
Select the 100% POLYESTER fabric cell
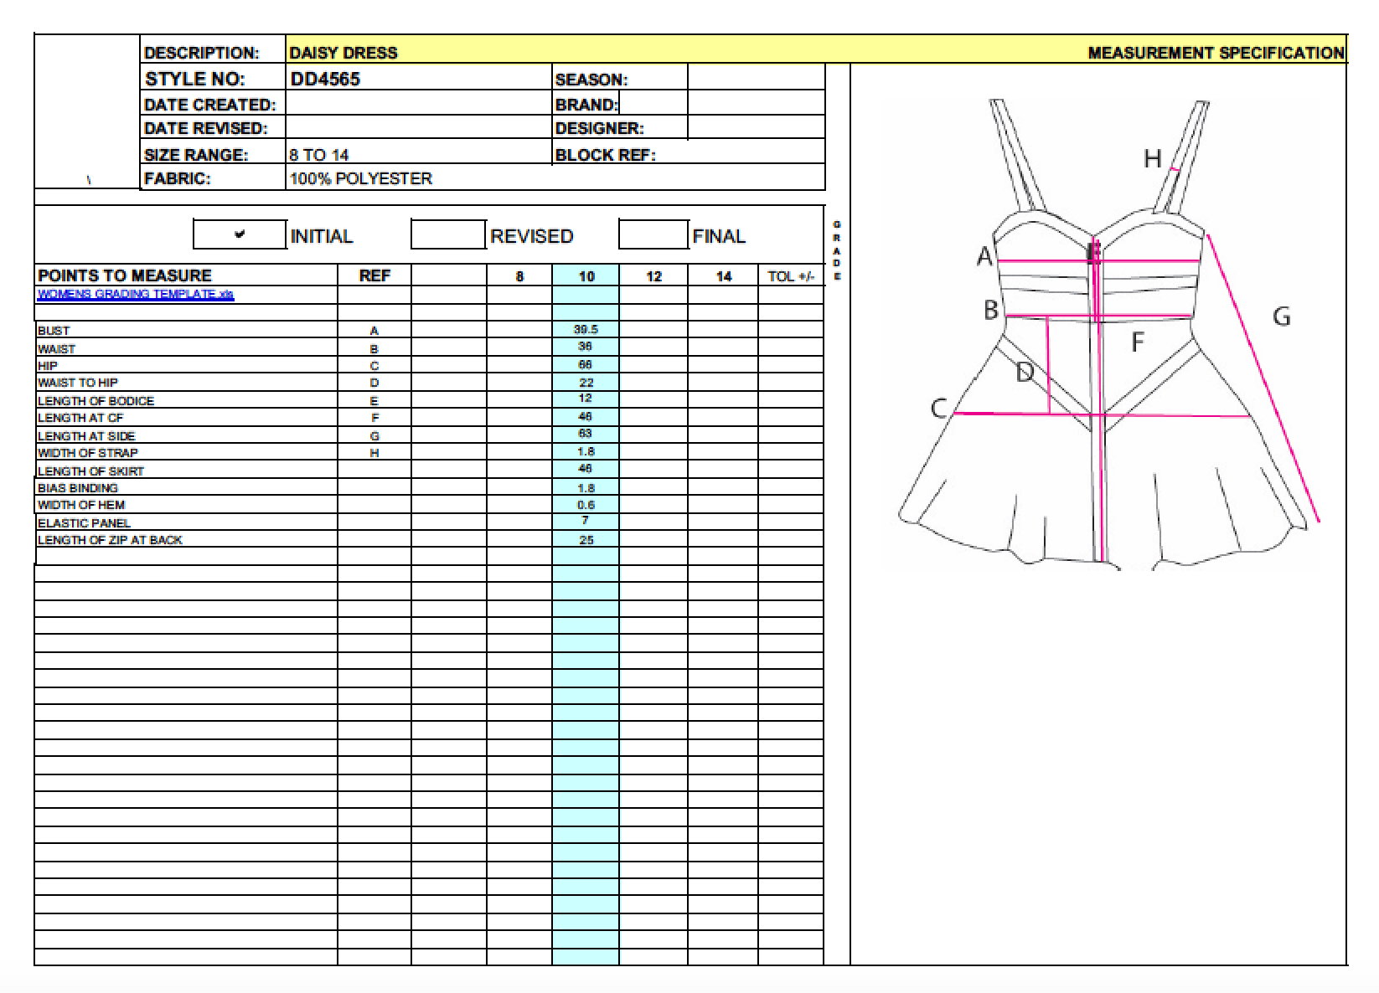pos(360,178)
